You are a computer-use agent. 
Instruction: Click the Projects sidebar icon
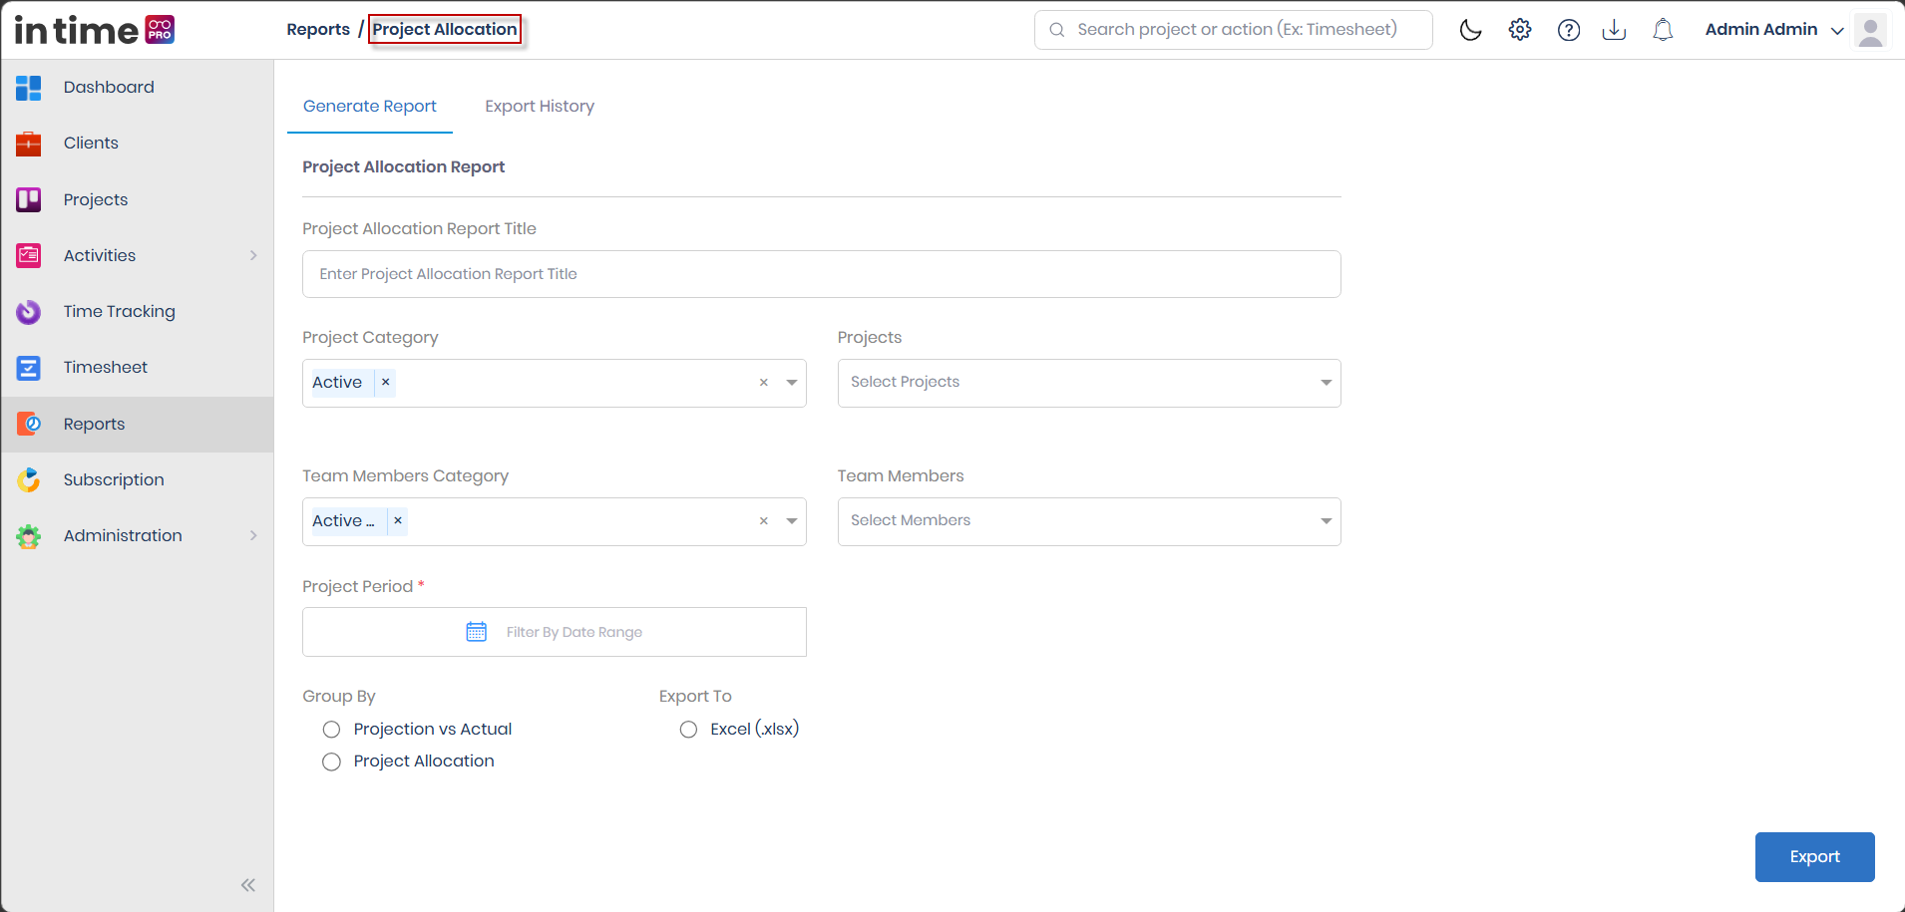click(29, 199)
